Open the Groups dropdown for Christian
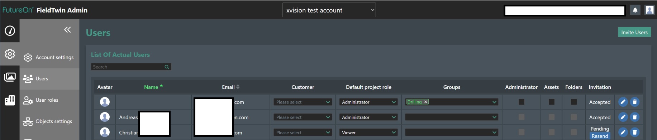 (452, 132)
